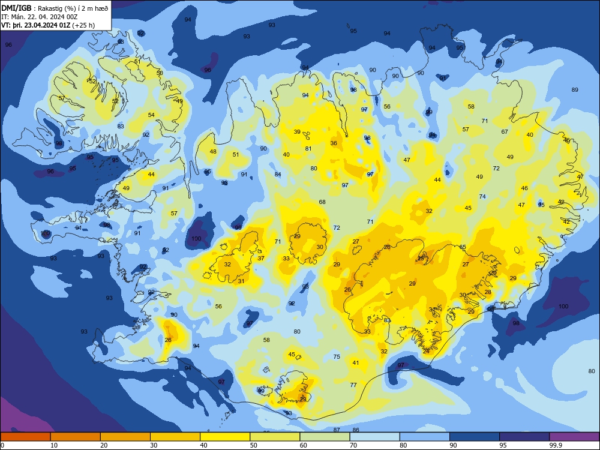Click the 0–10 dark orange legend swatch
Screen dimensions: 600x450
point(25,437)
